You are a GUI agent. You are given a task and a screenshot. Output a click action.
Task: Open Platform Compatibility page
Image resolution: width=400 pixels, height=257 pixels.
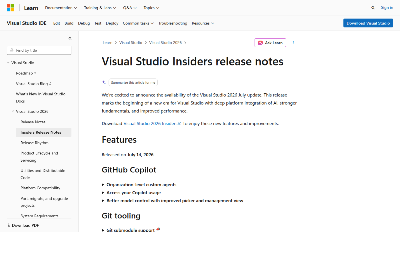[x=40, y=188]
